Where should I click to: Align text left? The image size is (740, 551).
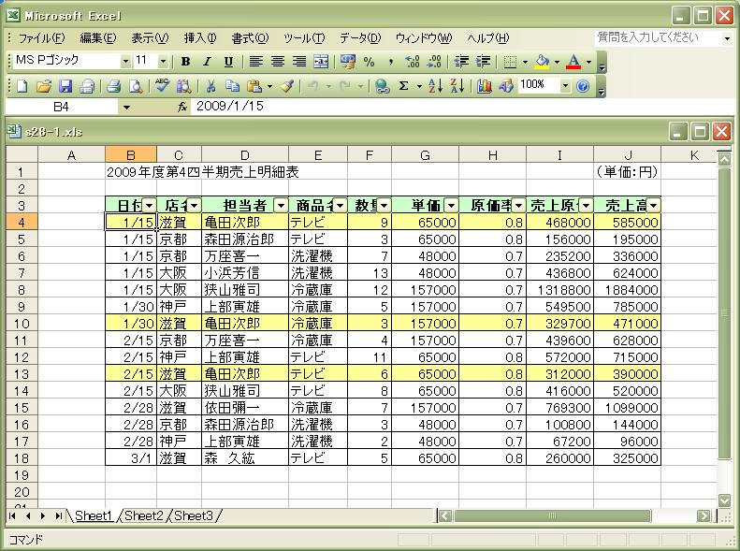[x=255, y=62]
